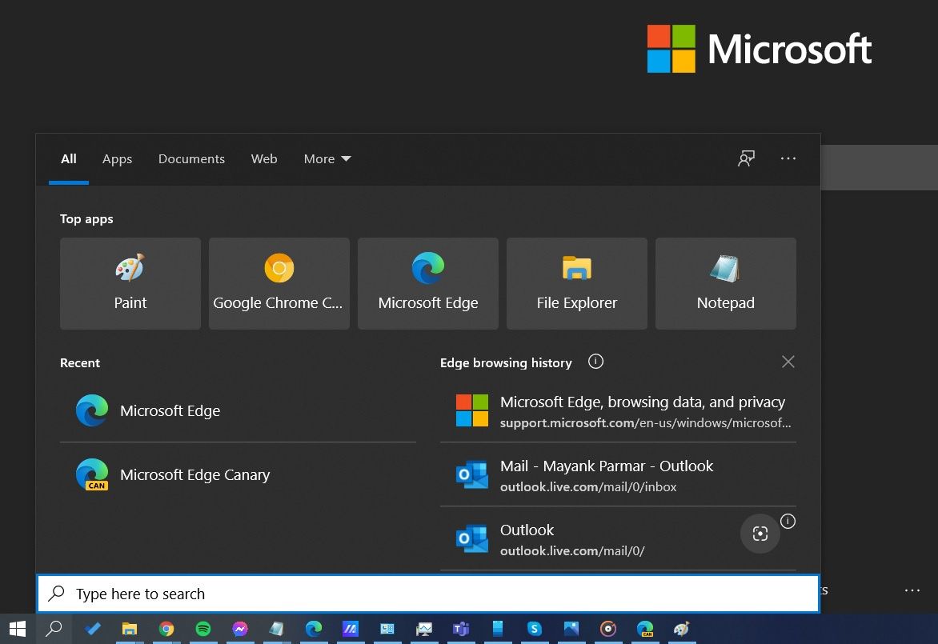Click the account sign-in icon in the search panel
The image size is (938, 644).
746,158
